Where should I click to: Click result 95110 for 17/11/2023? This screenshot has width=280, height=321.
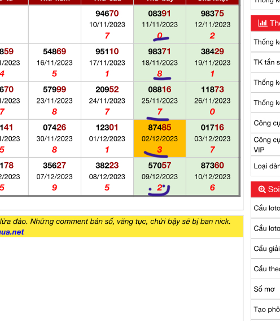click(107, 51)
